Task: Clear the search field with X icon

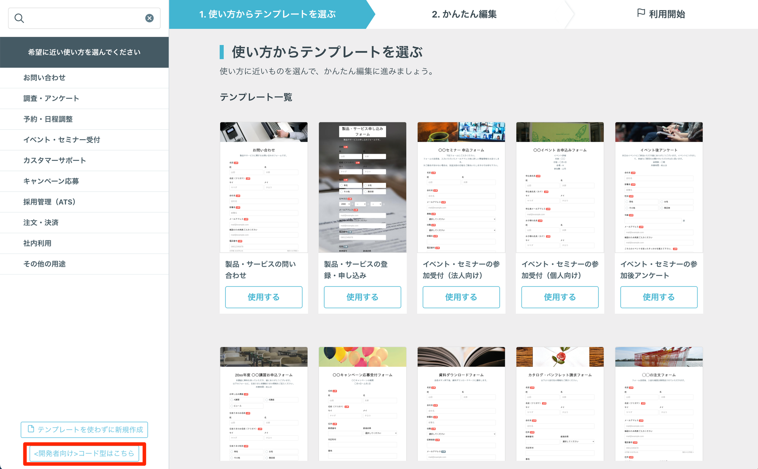Action: 150,18
